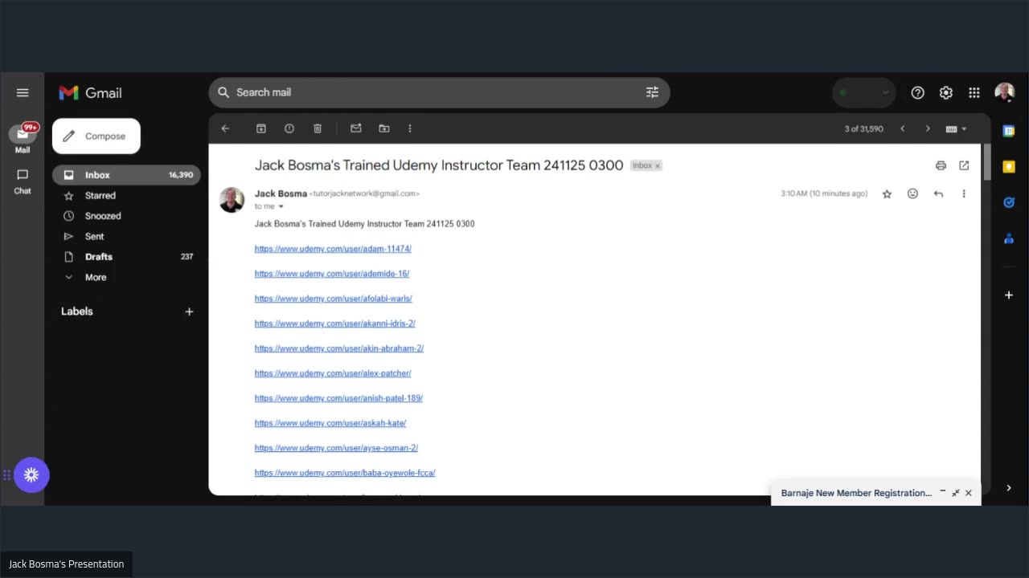Open the adam-11474 Udemy link
Image resolution: width=1029 pixels, height=578 pixels.
333,249
